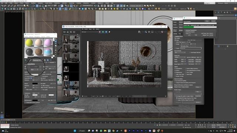The height and width of the screenshot is (133, 237).
Task: Open the Windows Start menu
Action: pyautogui.click(x=75, y=131)
